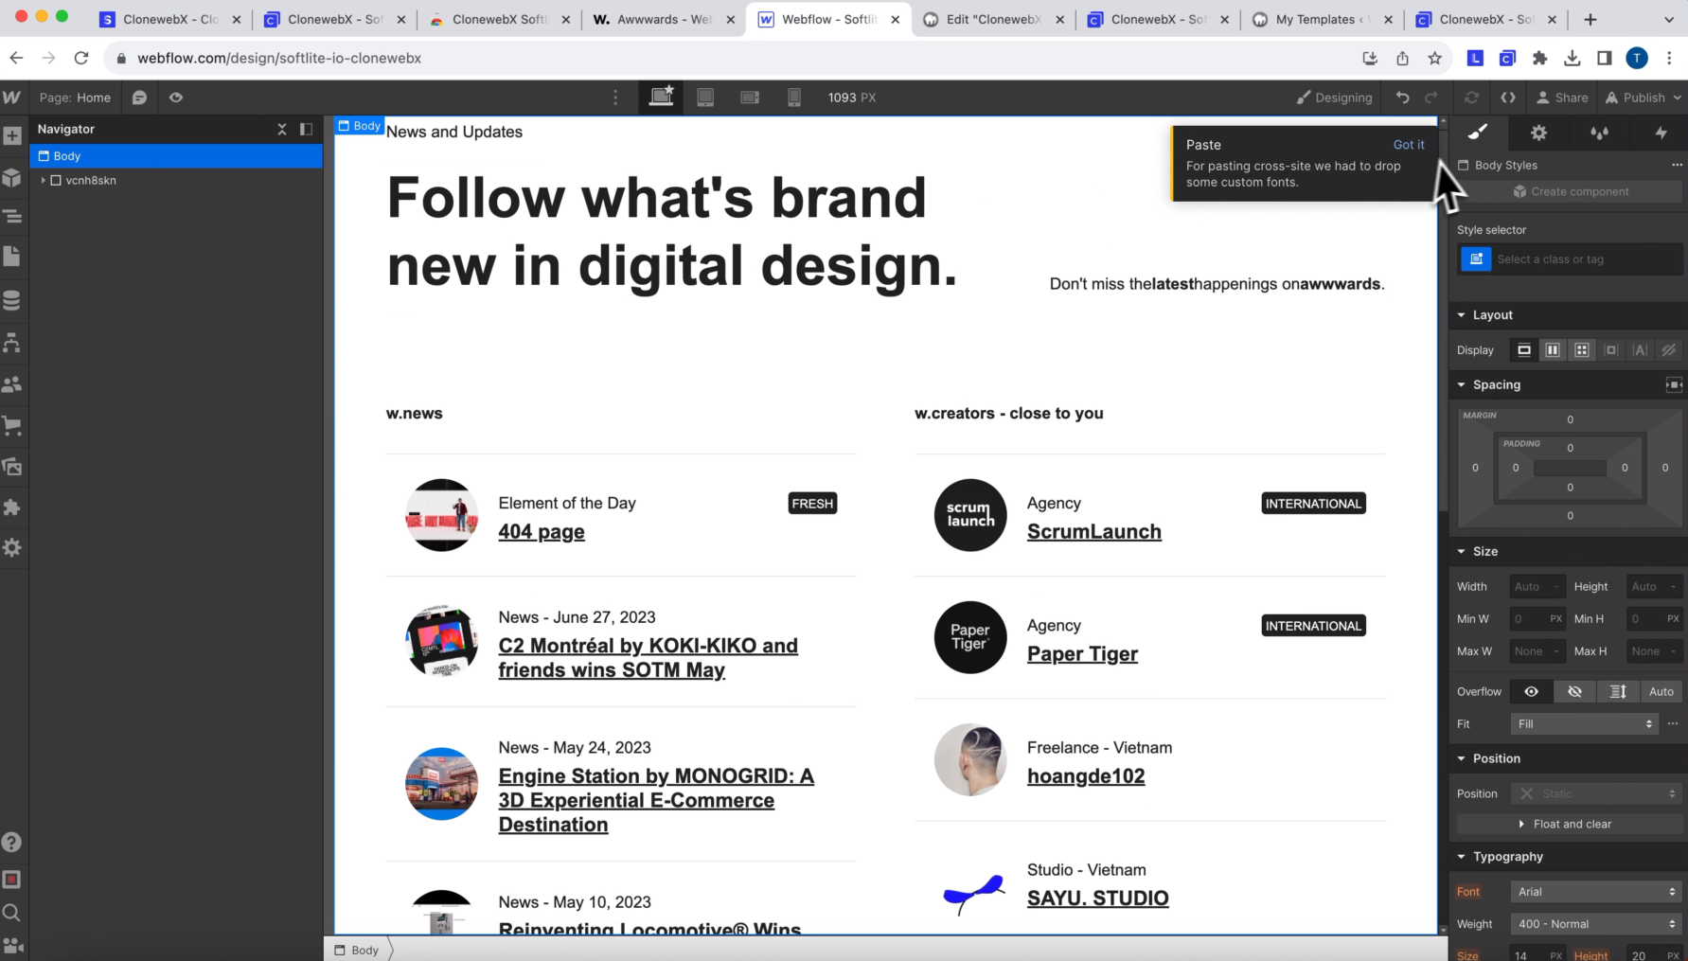Viewport: 1688px width, 961px height.
Task: Set display to Block
Action: point(1524,350)
